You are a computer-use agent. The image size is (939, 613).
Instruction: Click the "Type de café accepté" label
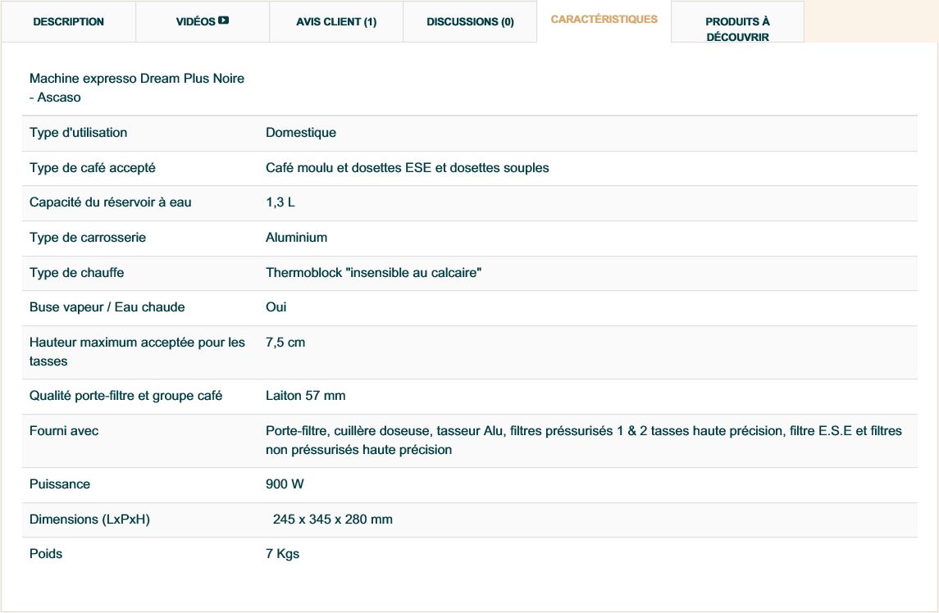(x=92, y=168)
